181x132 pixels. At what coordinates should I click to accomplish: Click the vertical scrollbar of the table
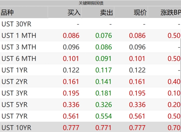point(180,85)
